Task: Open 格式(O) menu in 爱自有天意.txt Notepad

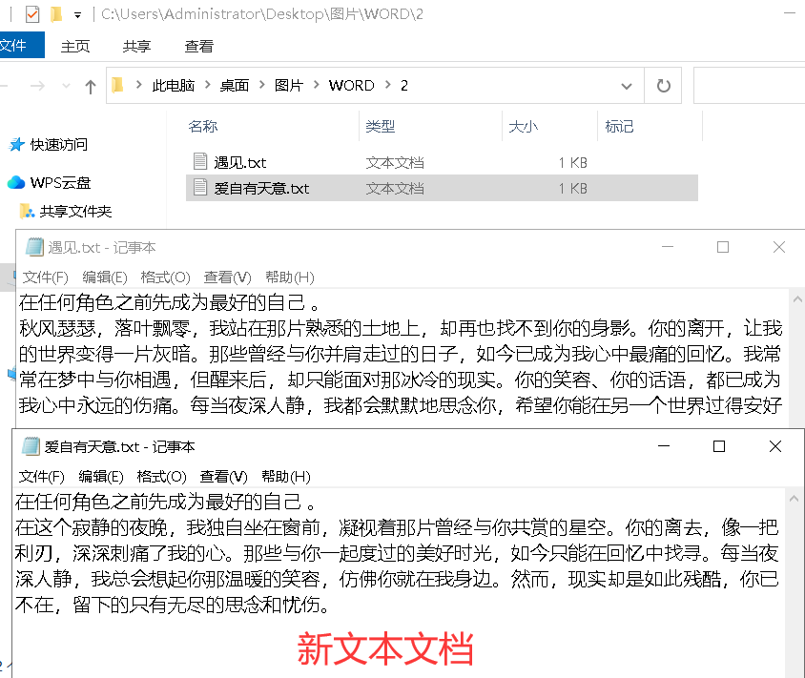Action: point(162,476)
